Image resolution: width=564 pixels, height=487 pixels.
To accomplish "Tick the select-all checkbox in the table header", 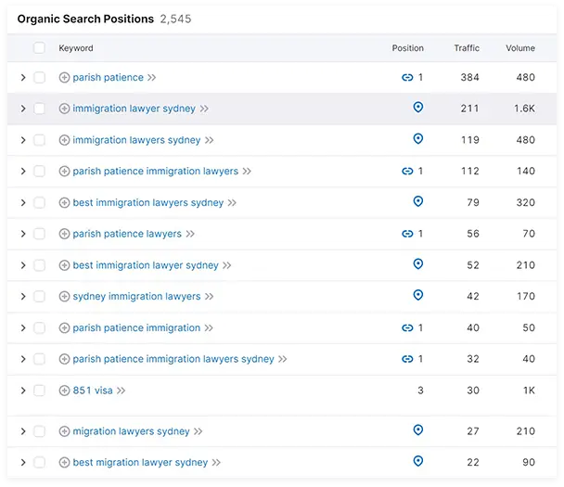I will click(x=39, y=48).
